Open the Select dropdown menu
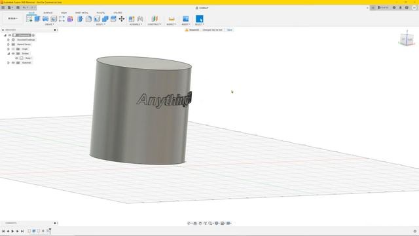 199,24
